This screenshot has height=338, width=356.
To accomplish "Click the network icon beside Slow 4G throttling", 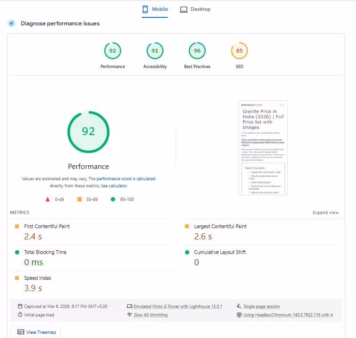I will 130,315.
